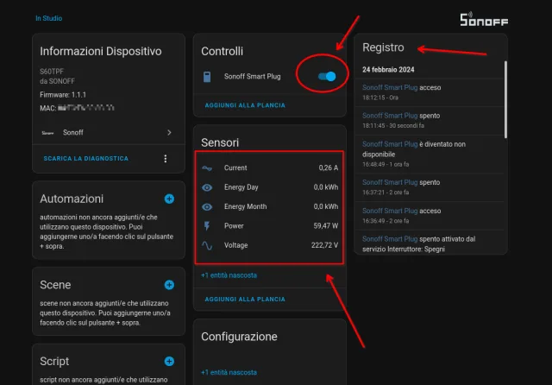This screenshot has width=552, height=385.
Task: Click the S60TPF model name
Action: click(x=52, y=72)
